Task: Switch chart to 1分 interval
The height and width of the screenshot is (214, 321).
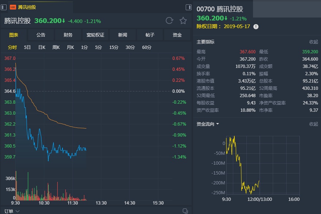Action: pos(84,47)
